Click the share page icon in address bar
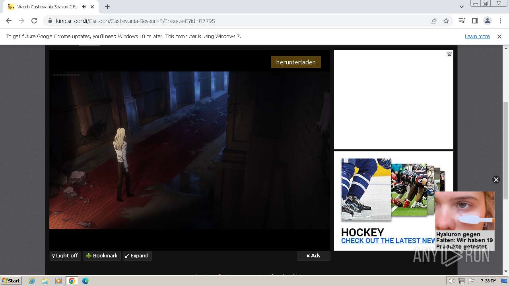 pos(433,21)
